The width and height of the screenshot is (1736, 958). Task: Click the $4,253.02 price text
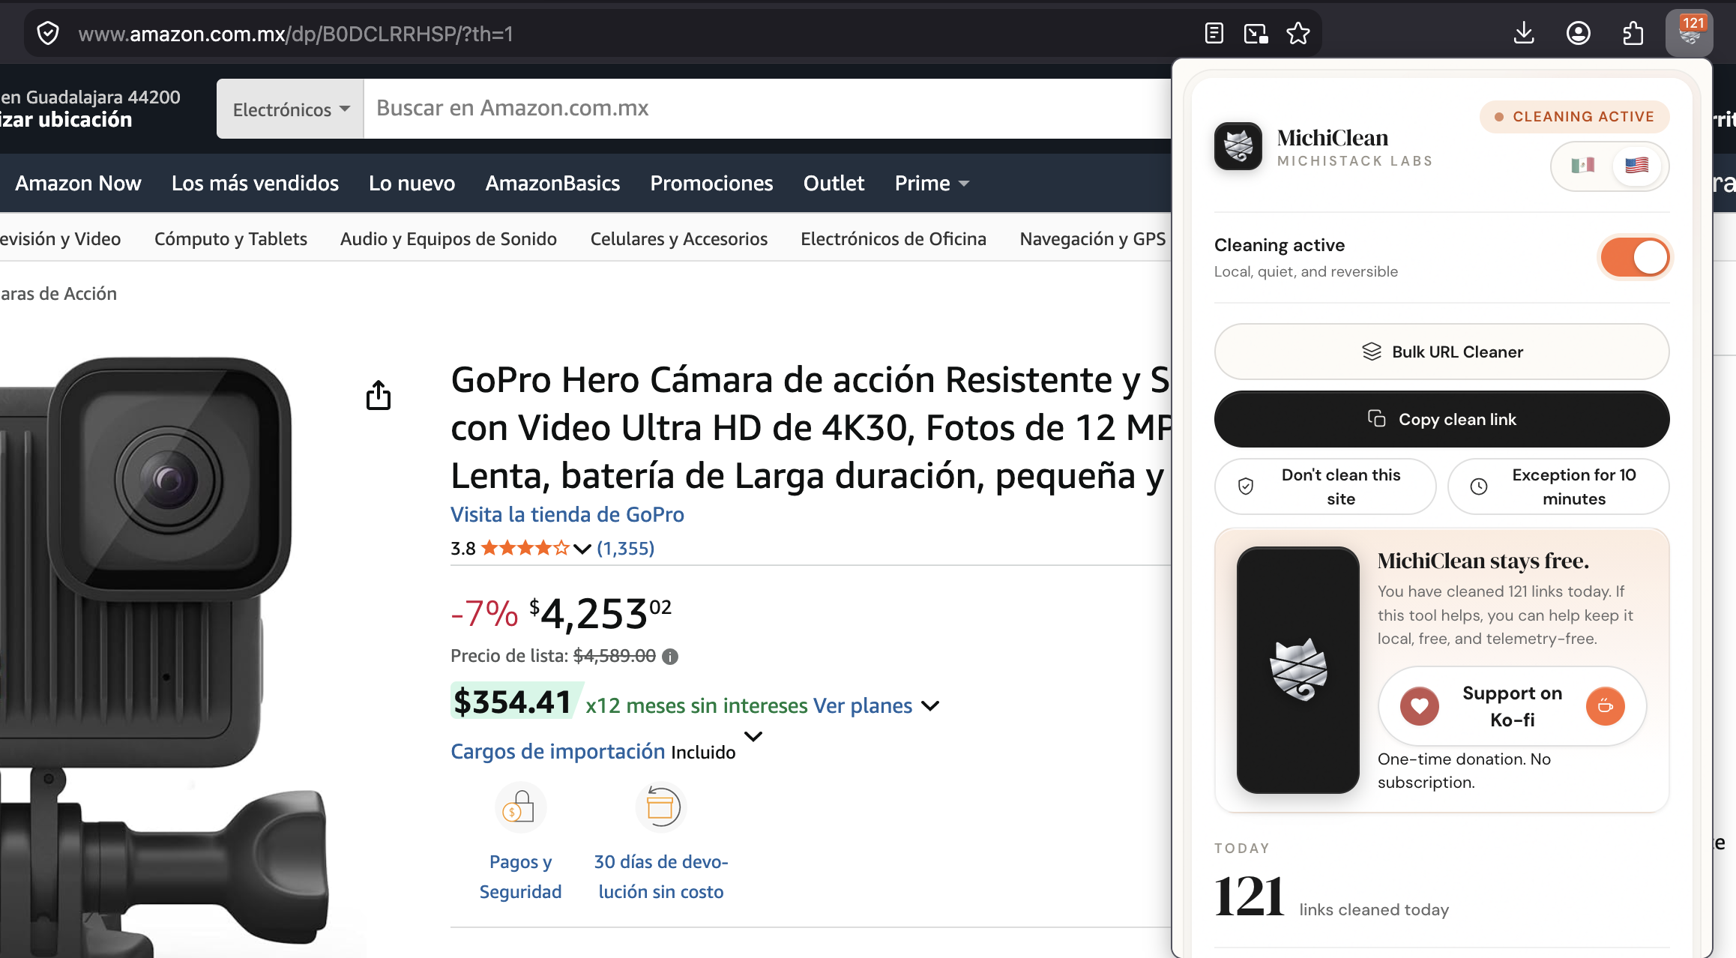click(600, 613)
